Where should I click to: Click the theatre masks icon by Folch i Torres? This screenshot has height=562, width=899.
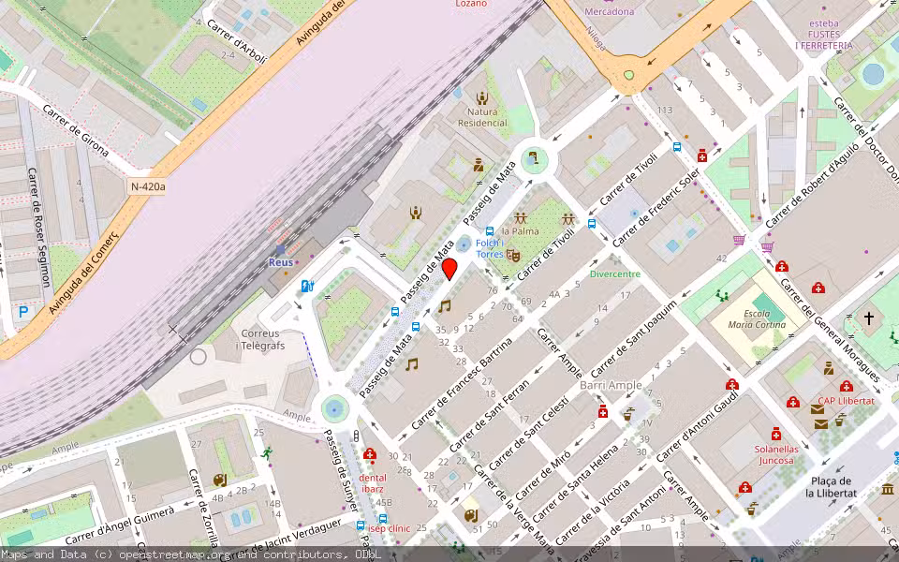click(x=512, y=255)
